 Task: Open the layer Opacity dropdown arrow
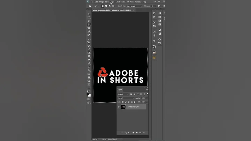point(147,98)
